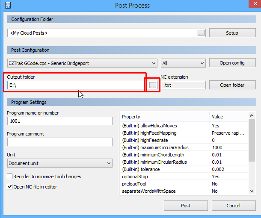Viewport: 261px width, 218px height.
Task: Click the NC extension .txt field
Action: (183, 85)
